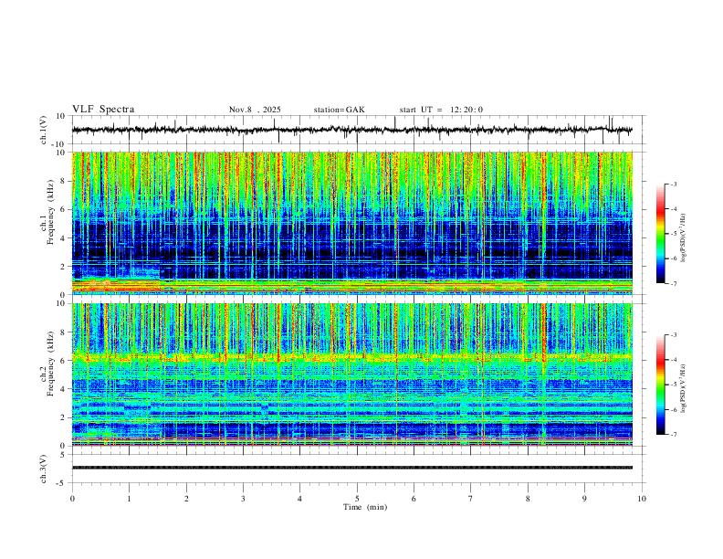
Task: Click the "7" tick on the Time axis
Action: (x=471, y=499)
